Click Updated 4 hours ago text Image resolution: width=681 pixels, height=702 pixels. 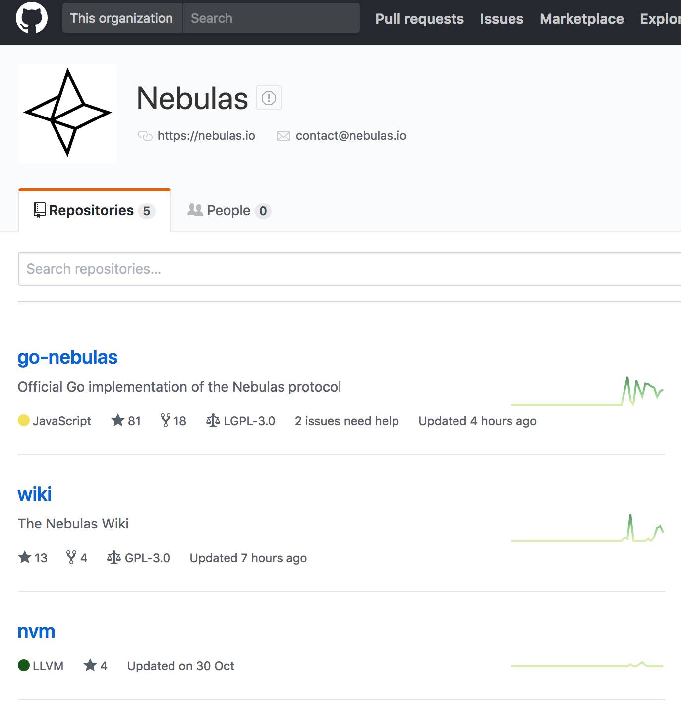point(477,421)
